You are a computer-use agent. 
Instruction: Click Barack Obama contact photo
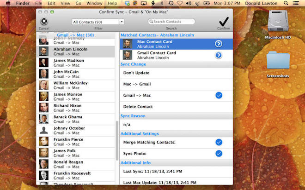pos(43,119)
